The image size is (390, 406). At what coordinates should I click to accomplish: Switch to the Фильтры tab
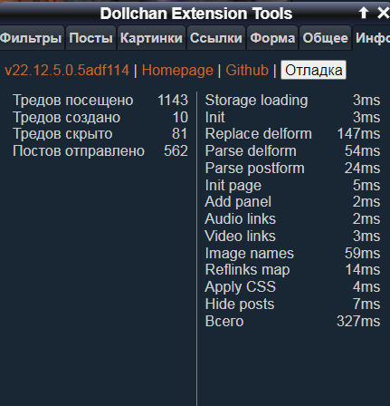(x=31, y=38)
